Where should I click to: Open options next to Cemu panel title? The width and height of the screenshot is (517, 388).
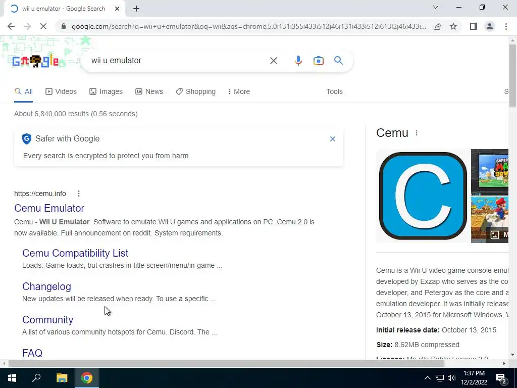point(417,133)
